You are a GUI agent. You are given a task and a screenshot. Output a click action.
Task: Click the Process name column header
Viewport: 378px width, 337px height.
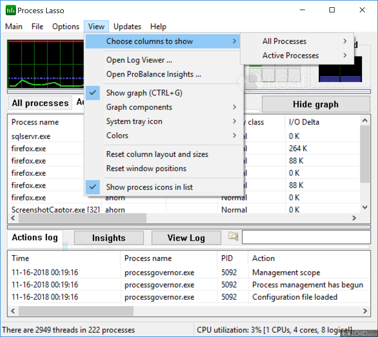click(x=35, y=122)
